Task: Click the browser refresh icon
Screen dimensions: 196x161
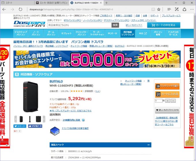Action: point(20,10)
